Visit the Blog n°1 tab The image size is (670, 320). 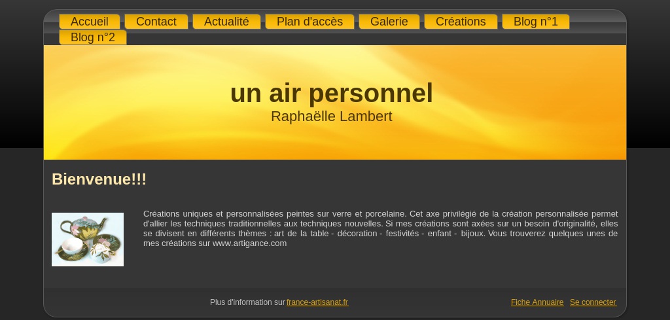pos(536,22)
